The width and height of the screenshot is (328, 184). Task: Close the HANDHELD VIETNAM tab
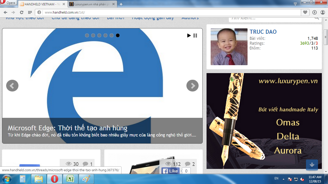(64, 4)
